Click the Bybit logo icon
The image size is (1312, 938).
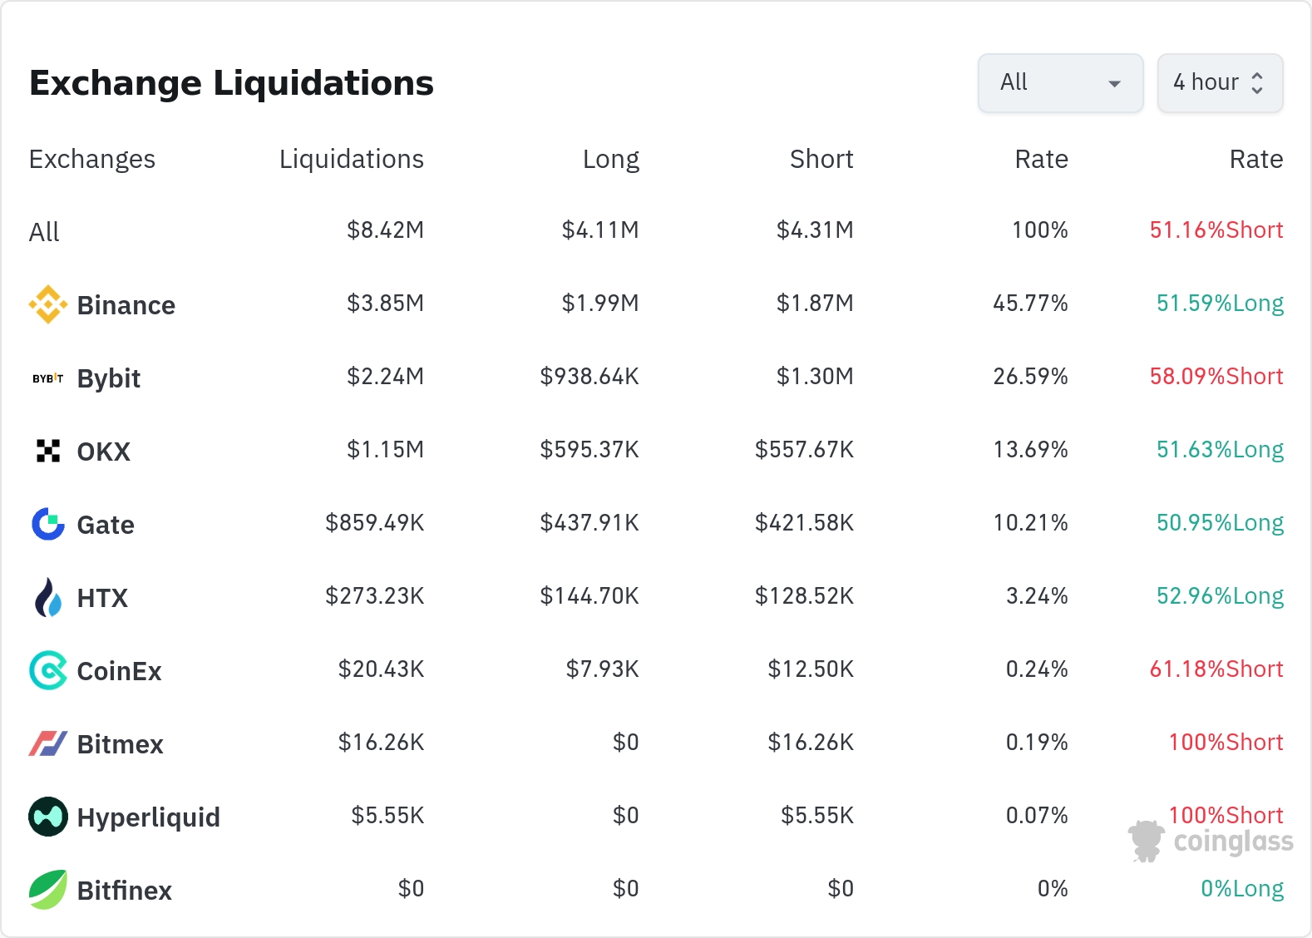point(48,378)
